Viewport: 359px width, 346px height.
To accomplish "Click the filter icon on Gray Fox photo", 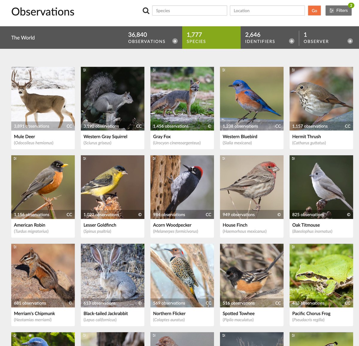I will point(154,70).
